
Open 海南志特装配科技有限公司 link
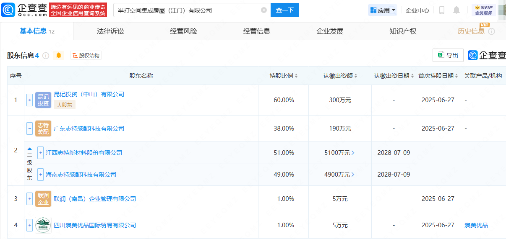81,175
